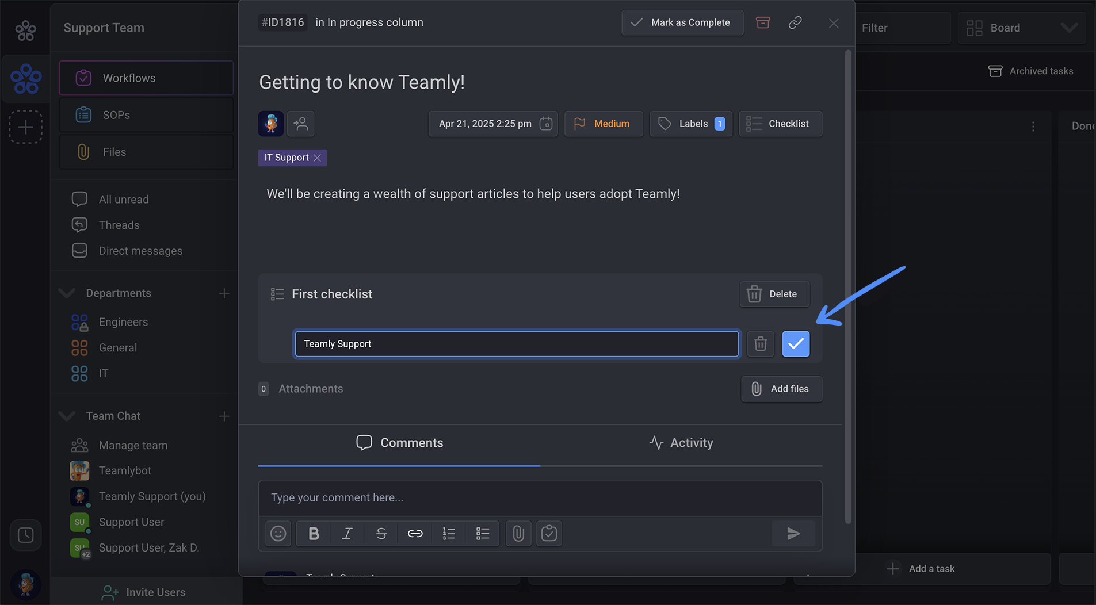1096x605 pixels.
Task: Switch to the Comments tab
Action: pos(399,443)
